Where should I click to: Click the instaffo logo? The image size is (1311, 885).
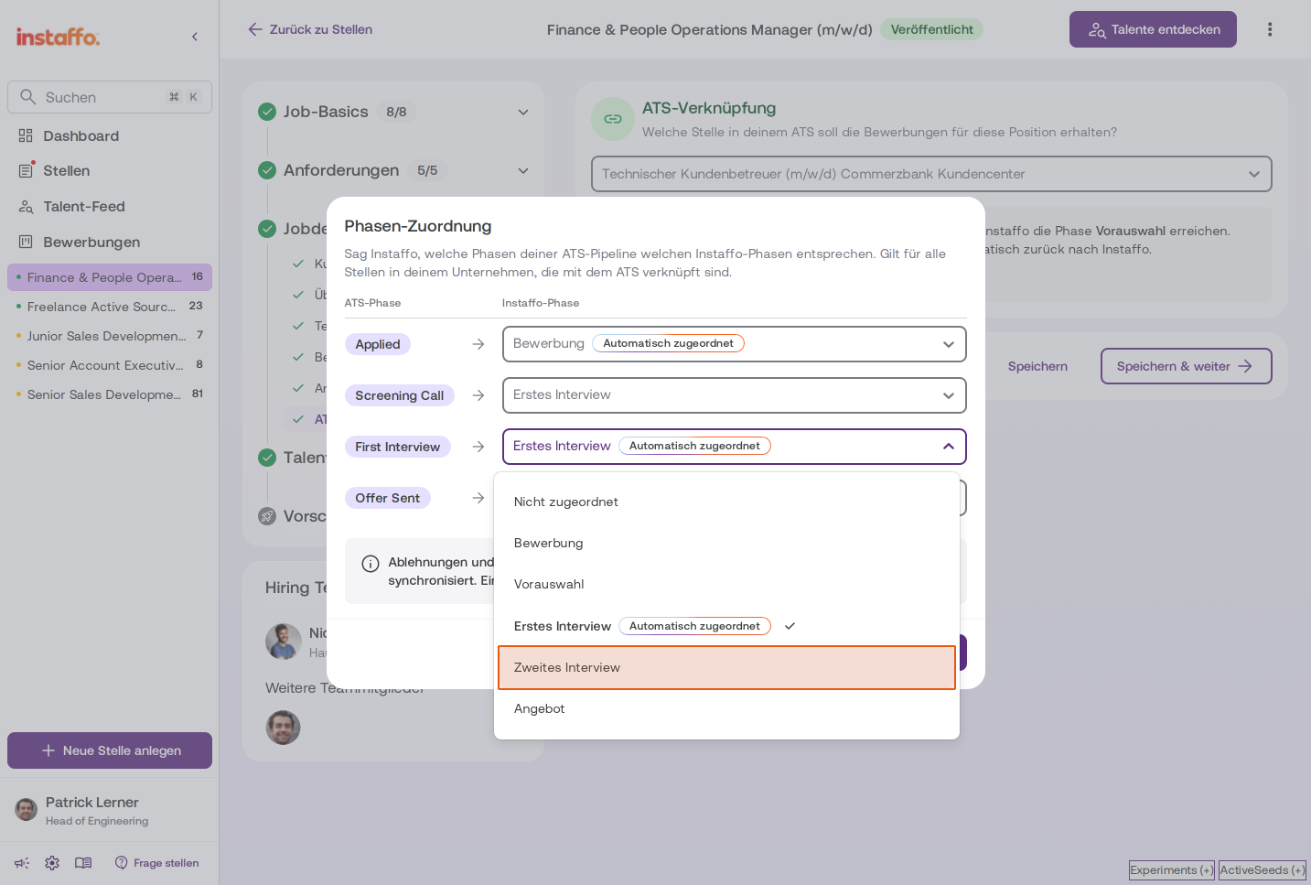click(58, 37)
